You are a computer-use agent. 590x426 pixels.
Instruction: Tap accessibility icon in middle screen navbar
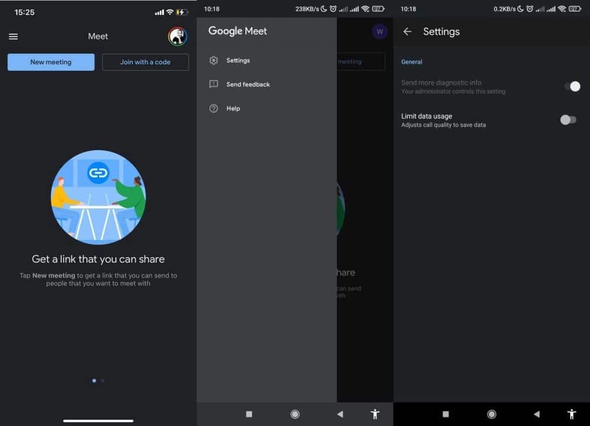375,414
